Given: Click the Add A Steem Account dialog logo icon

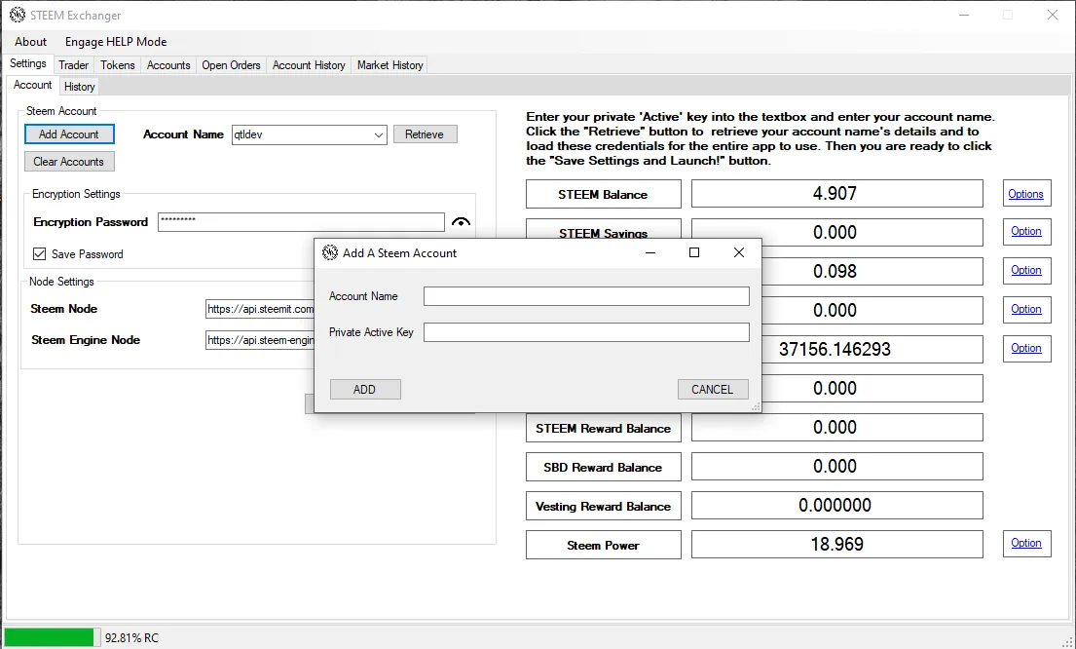Looking at the screenshot, I should (x=330, y=252).
